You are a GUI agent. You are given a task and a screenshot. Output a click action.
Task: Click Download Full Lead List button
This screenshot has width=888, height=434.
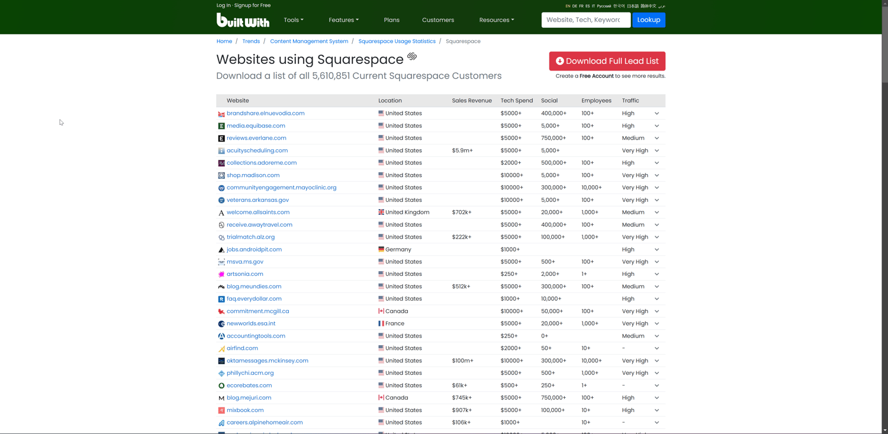607,61
